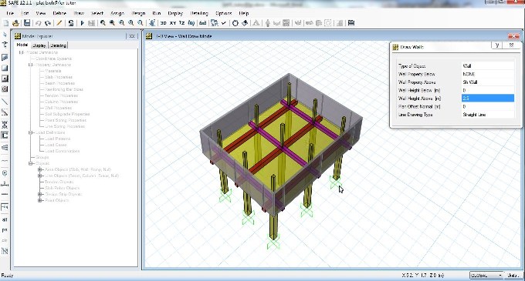
Task: Click the 'ps' button in the left toolbar
Action: pos(5,229)
